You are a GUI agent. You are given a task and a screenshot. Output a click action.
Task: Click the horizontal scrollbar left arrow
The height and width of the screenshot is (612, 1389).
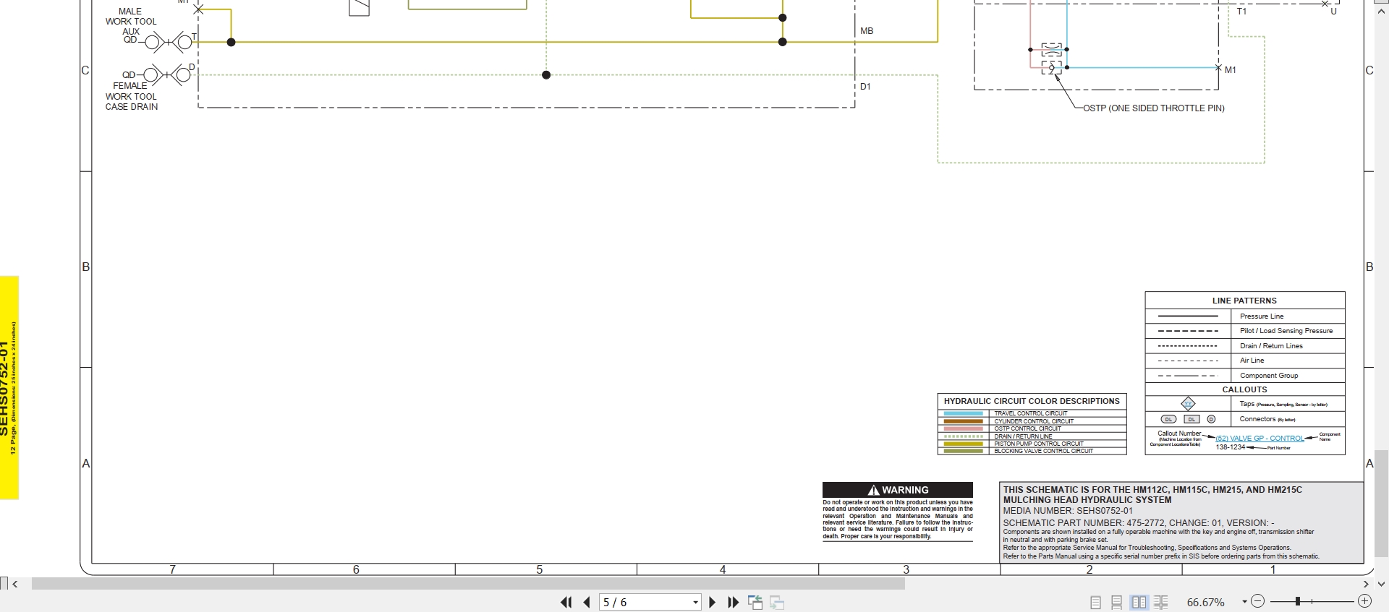15,584
